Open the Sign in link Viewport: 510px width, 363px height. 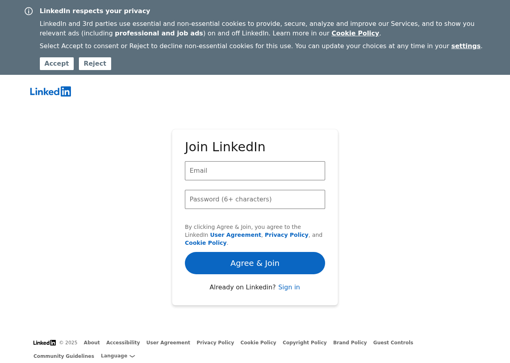tap(289, 287)
